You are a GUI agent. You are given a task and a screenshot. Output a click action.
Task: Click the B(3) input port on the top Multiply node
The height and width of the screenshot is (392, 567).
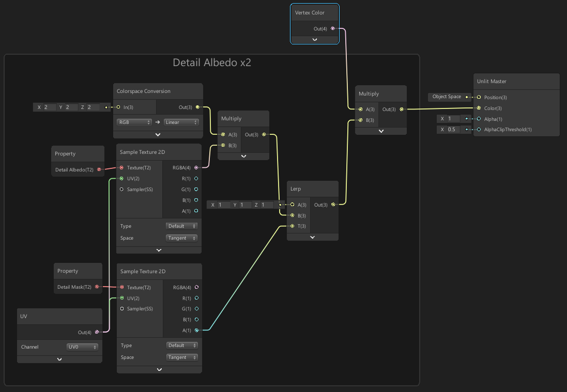pos(359,119)
